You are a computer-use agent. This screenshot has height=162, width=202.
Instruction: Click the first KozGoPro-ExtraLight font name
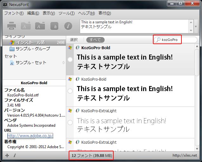99,111
